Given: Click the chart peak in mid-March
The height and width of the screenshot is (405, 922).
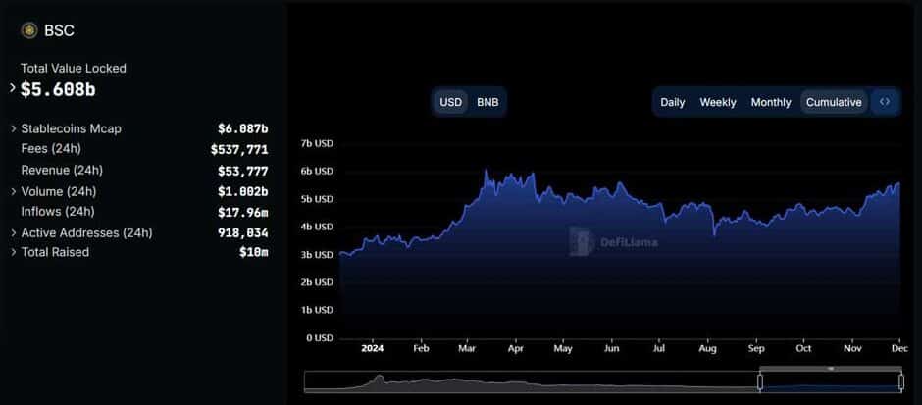Looking at the screenshot, I should [486, 171].
